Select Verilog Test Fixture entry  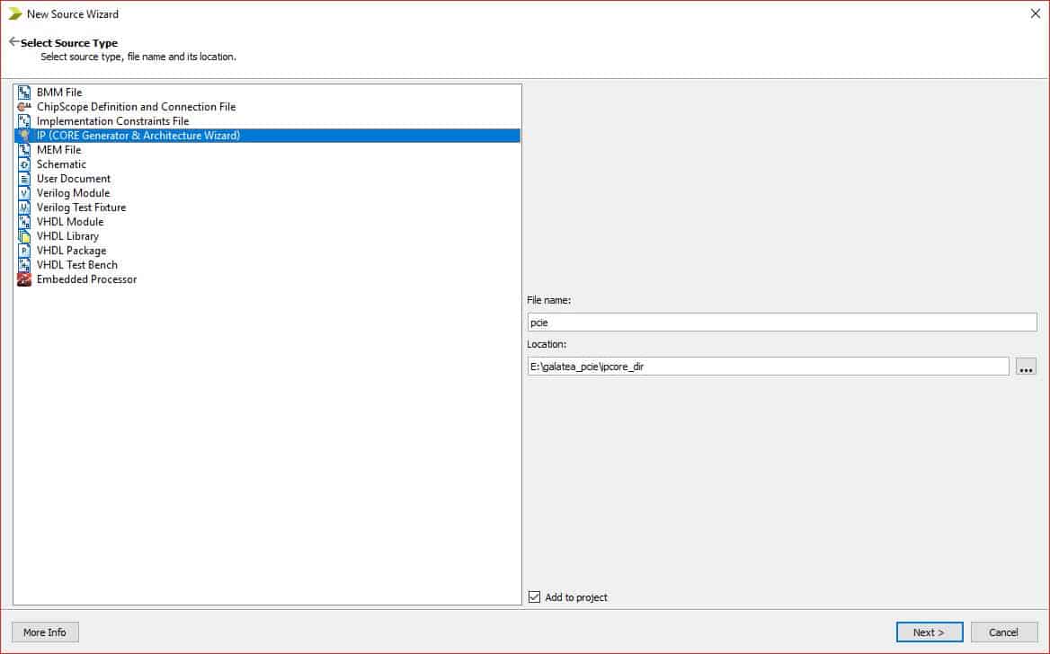click(81, 208)
